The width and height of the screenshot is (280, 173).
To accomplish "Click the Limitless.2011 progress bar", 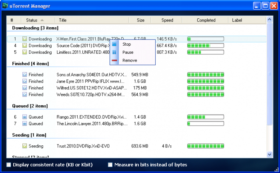I will (206, 52).
